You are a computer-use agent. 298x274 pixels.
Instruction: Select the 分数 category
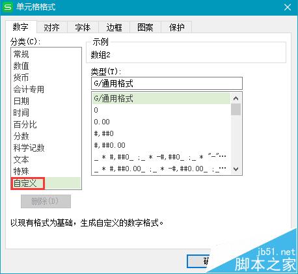(46, 136)
